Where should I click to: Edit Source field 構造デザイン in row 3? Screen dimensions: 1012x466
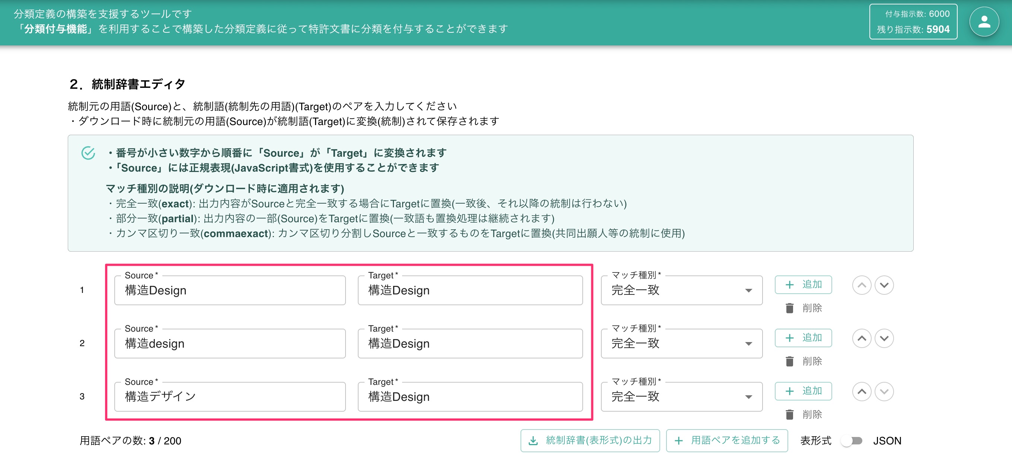tap(230, 397)
